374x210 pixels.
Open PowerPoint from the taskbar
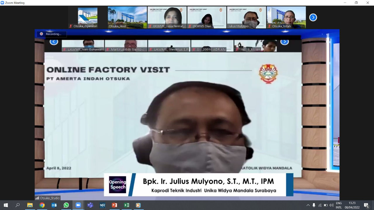[115, 205]
